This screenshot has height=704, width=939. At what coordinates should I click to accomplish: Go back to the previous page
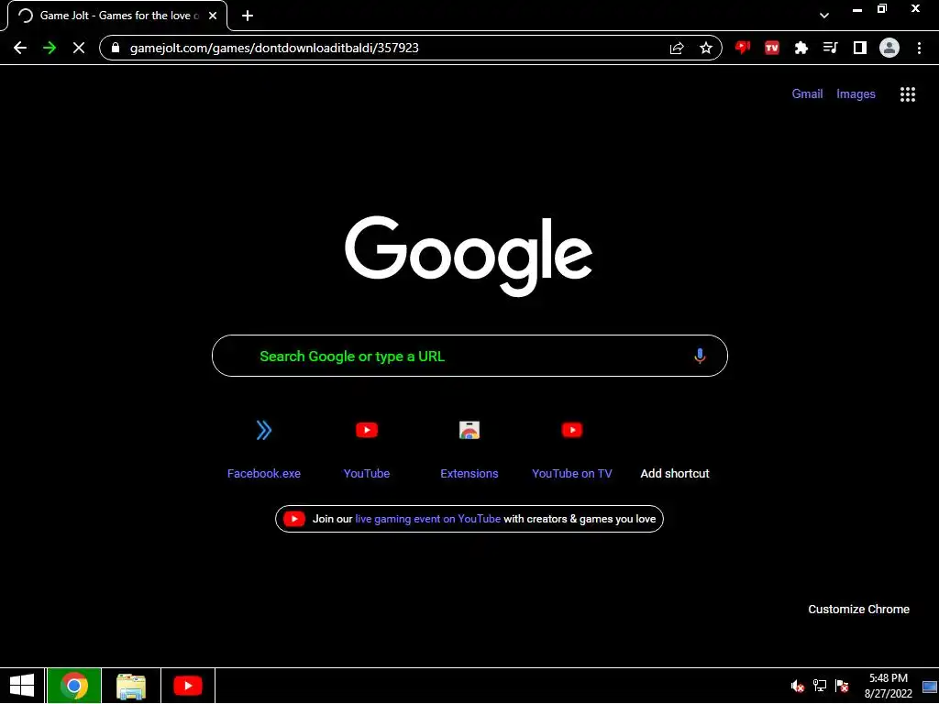20,48
